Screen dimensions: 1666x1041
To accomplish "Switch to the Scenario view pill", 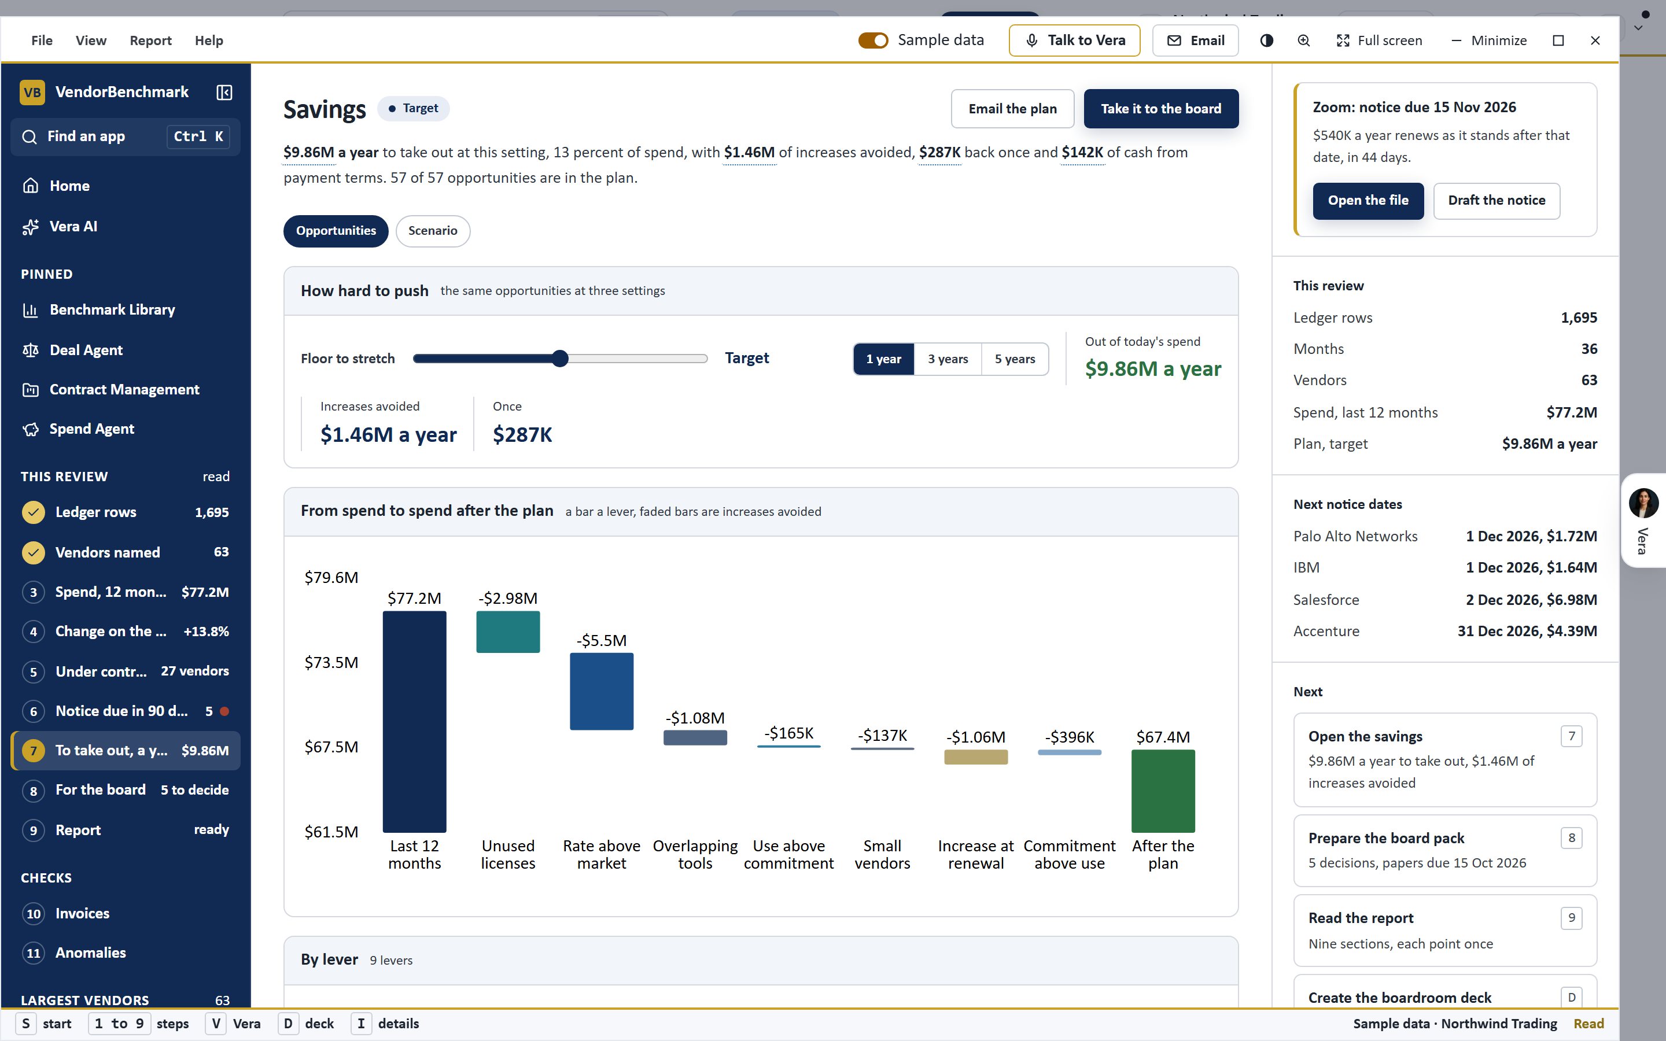I will (x=432, y=231).
